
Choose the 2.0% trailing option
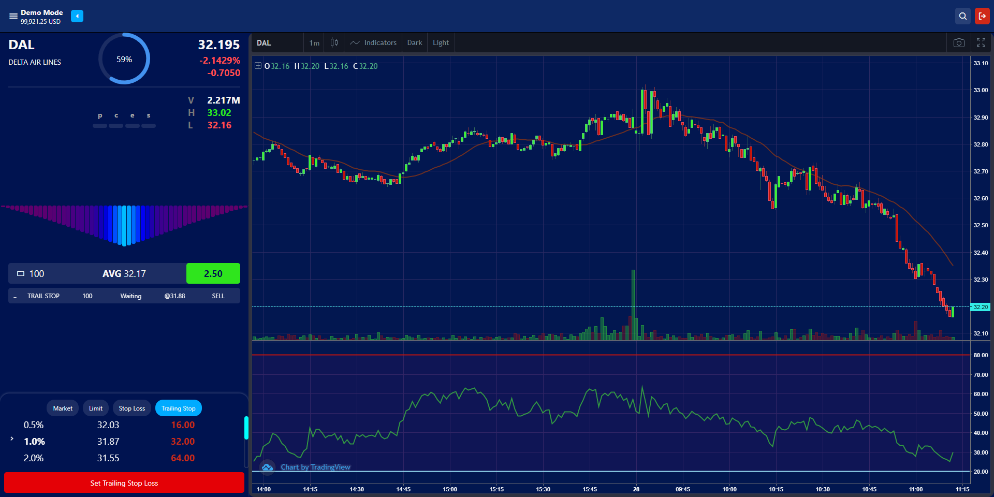(34, 458)
